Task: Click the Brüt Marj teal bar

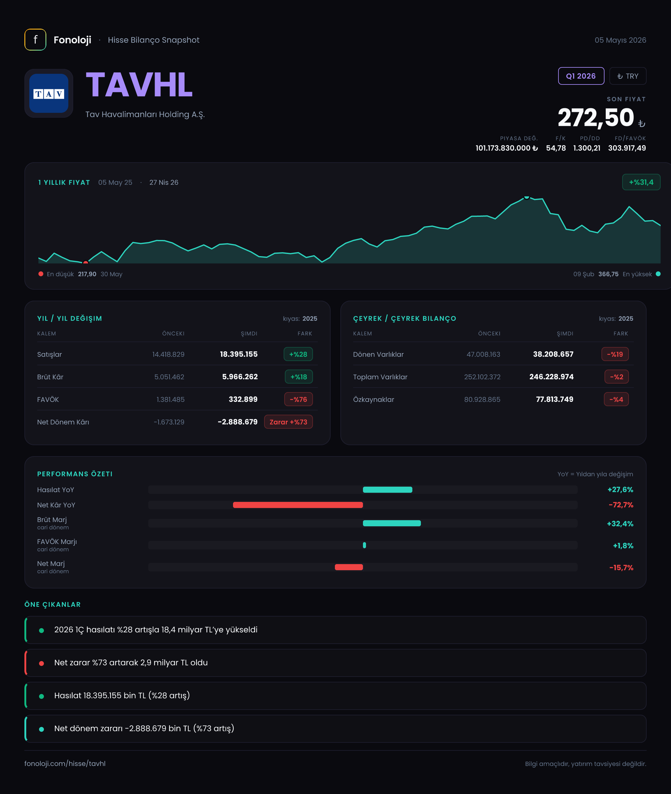Action: point(392,523)
